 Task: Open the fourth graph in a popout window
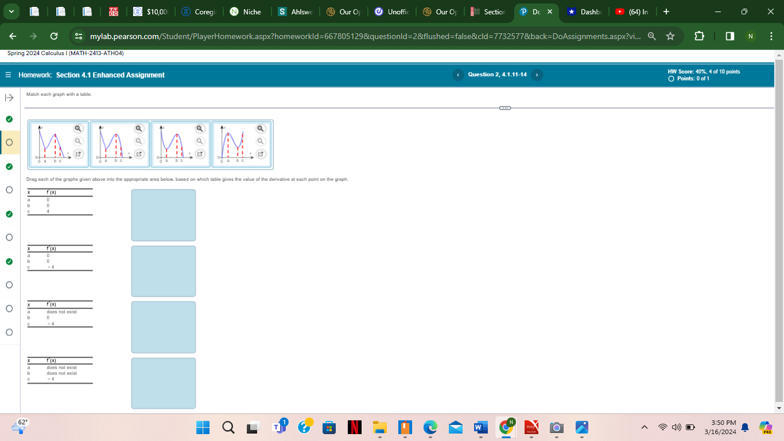261,154
